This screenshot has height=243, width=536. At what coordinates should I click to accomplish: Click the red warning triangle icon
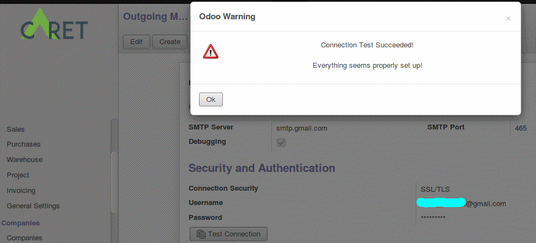211,52
